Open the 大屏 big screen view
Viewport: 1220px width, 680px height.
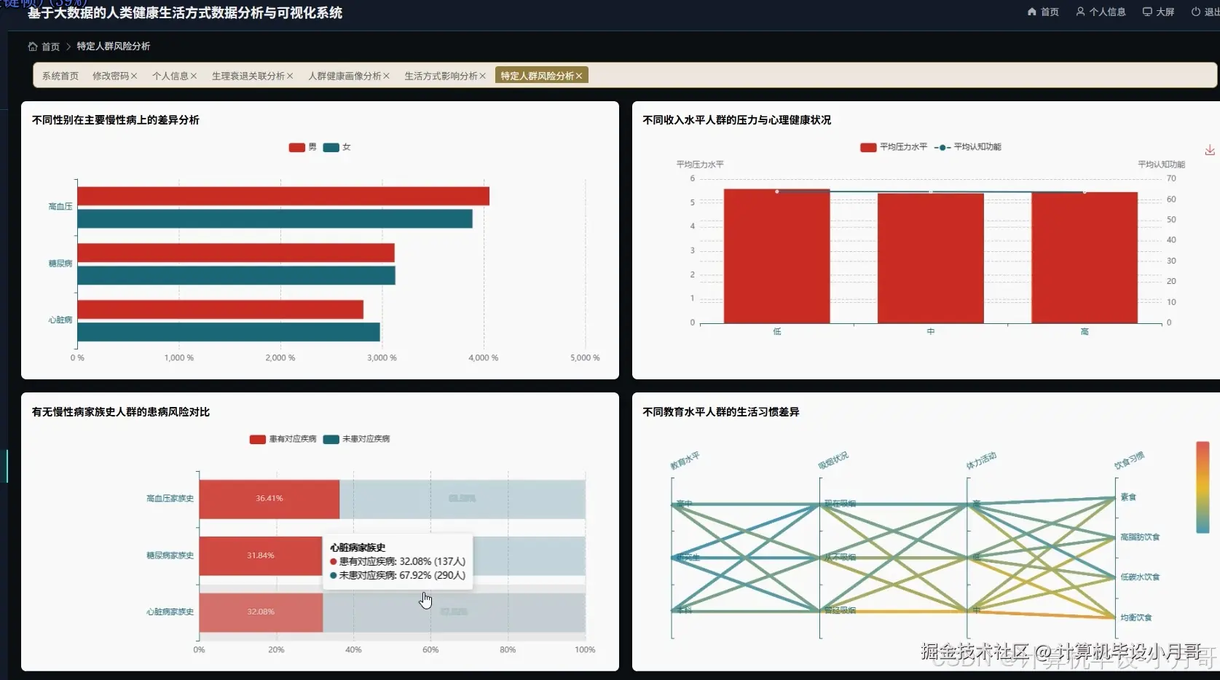1158,12
